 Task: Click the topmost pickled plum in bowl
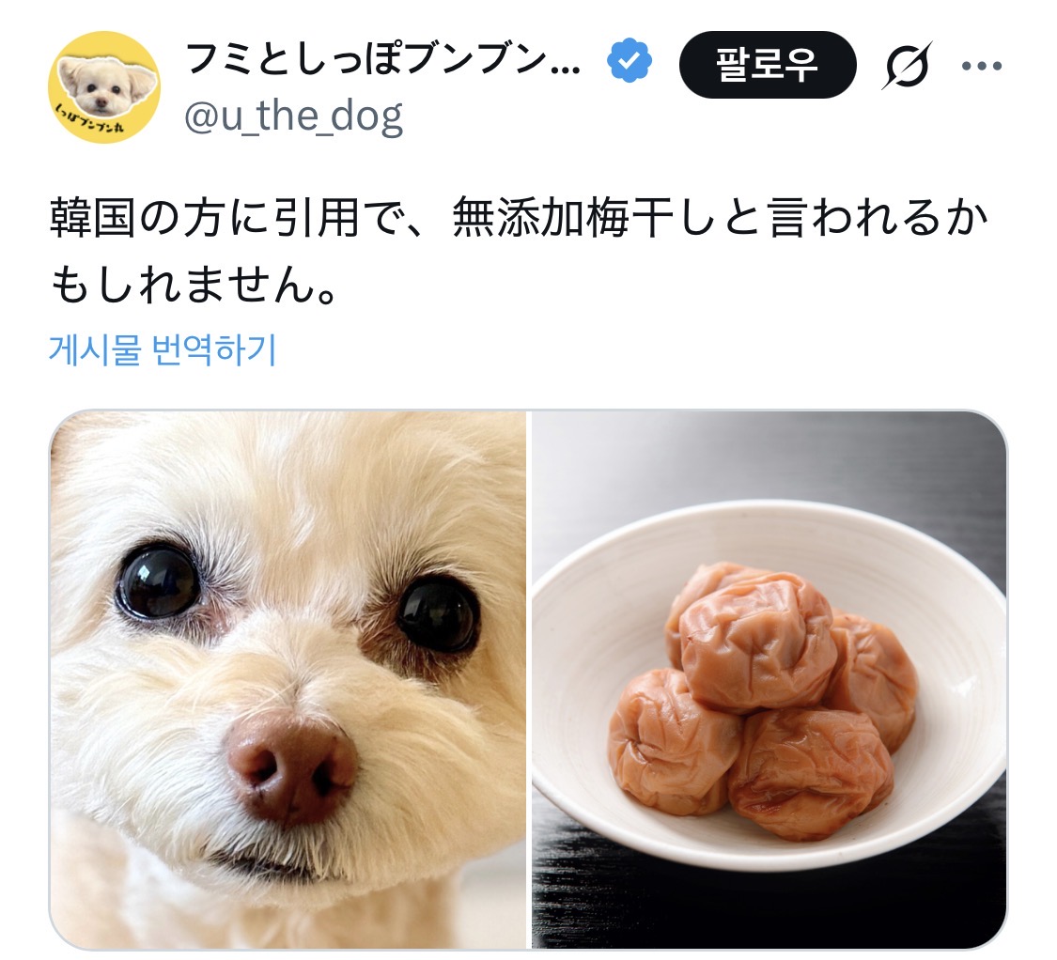[x=757, y=642]
